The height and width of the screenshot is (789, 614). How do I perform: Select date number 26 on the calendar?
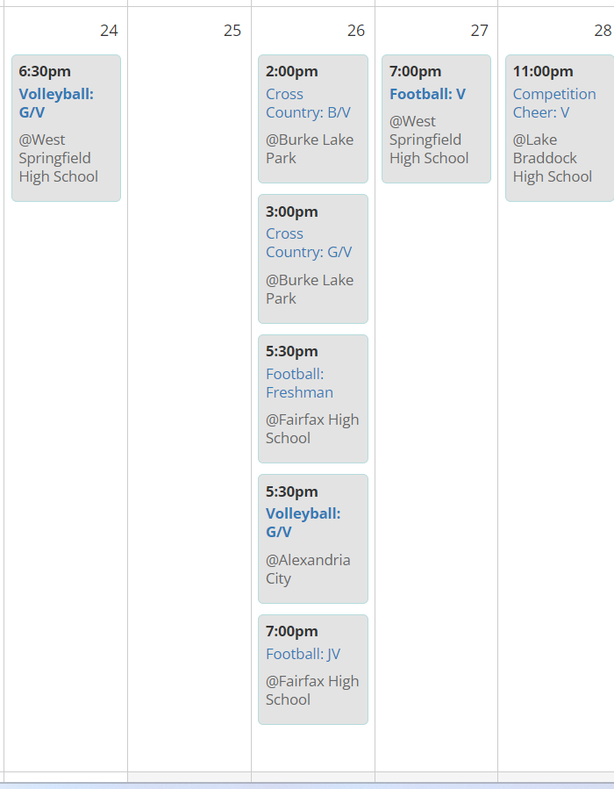pyautogui.click(x=355, y=31)
